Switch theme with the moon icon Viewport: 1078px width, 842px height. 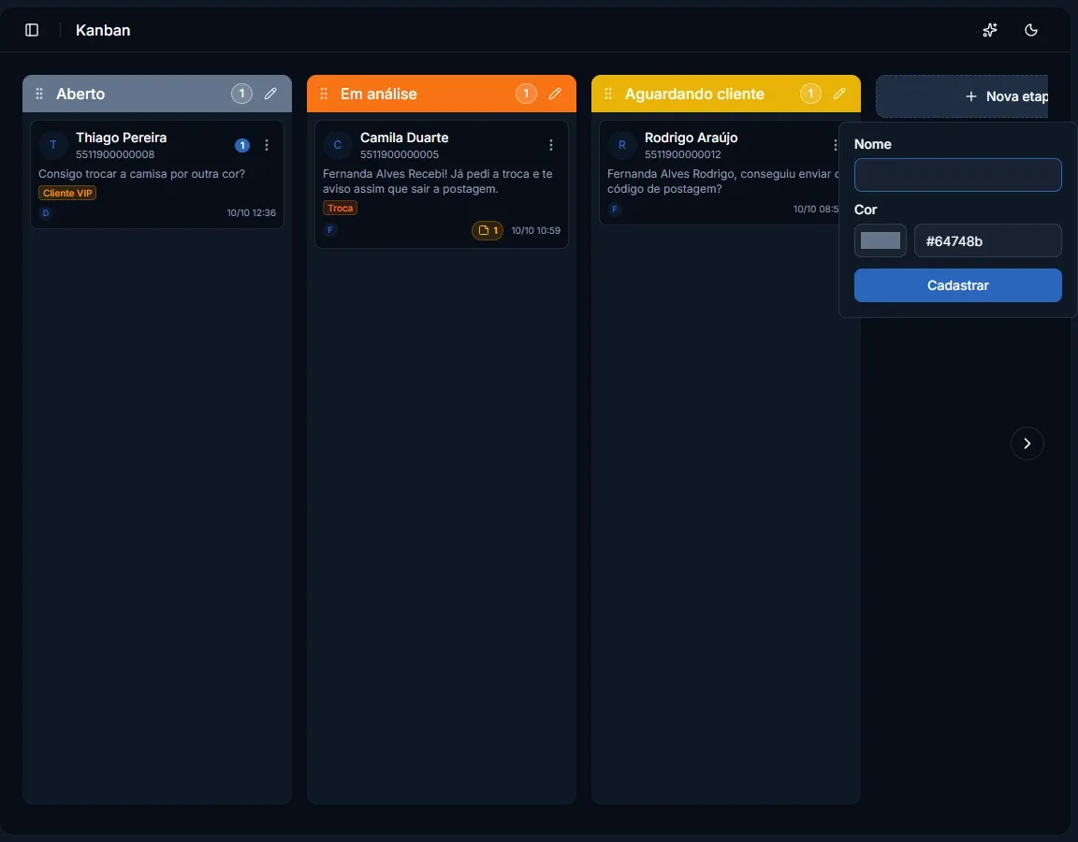(1030, 30)
